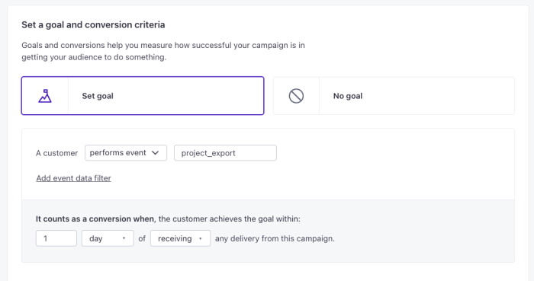Click the Goals and conversions description text
Screen dimensions: 534x281
pyautogui.click(x=163, y=51)
